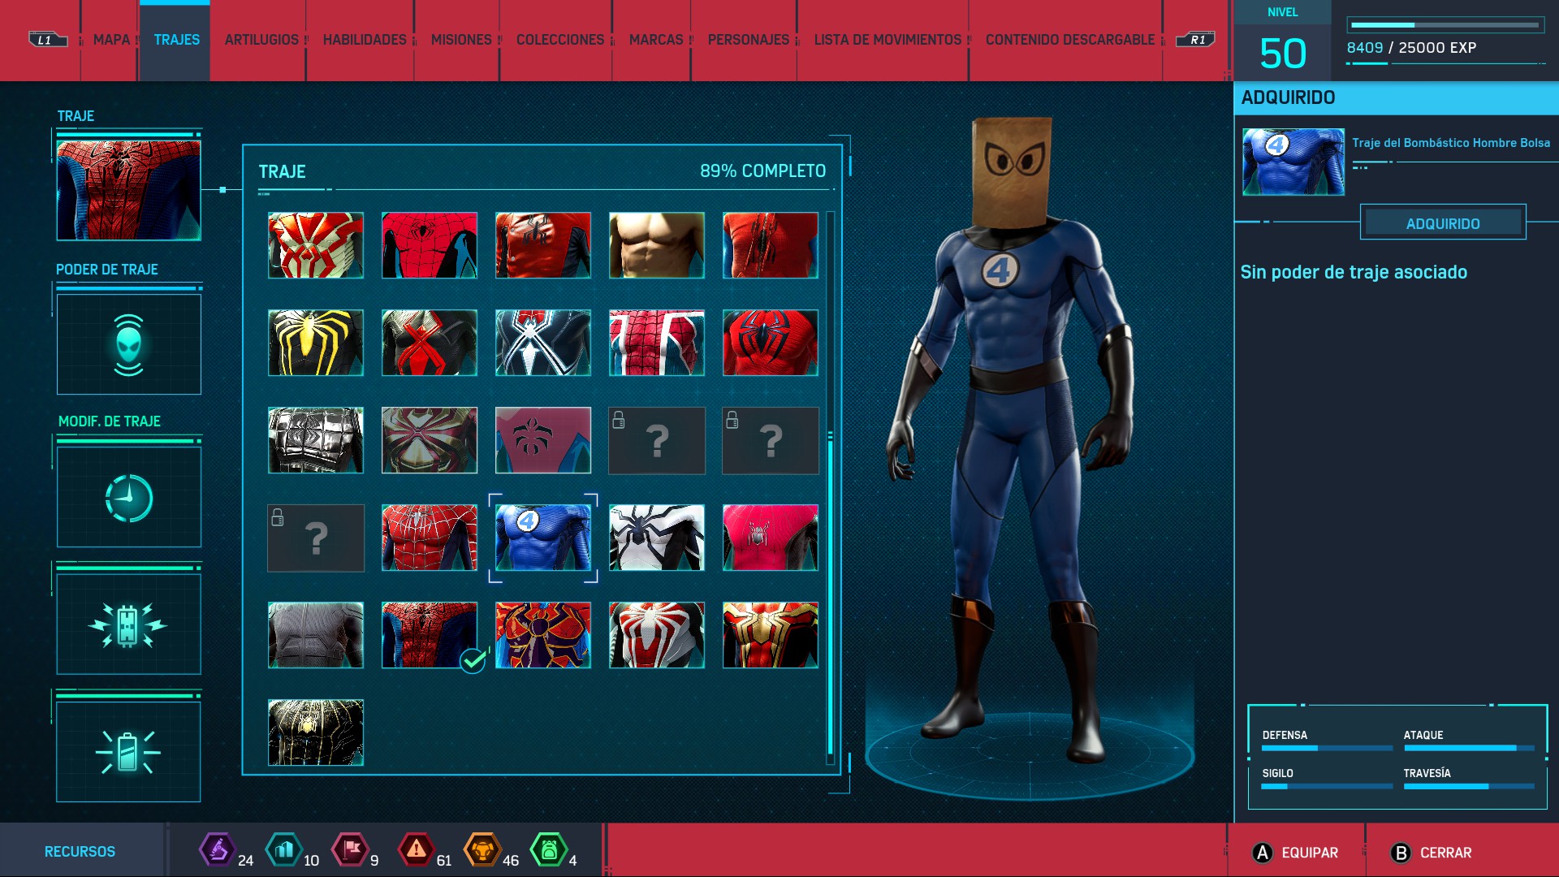This screenshot has height=877, width=1559.
Task: Select the charging battery suit mod slot
Action: coord(128,752)
